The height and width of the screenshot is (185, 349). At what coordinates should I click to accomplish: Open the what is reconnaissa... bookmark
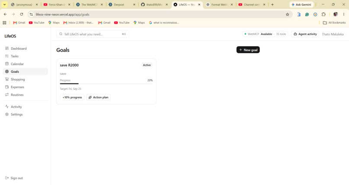164,22
